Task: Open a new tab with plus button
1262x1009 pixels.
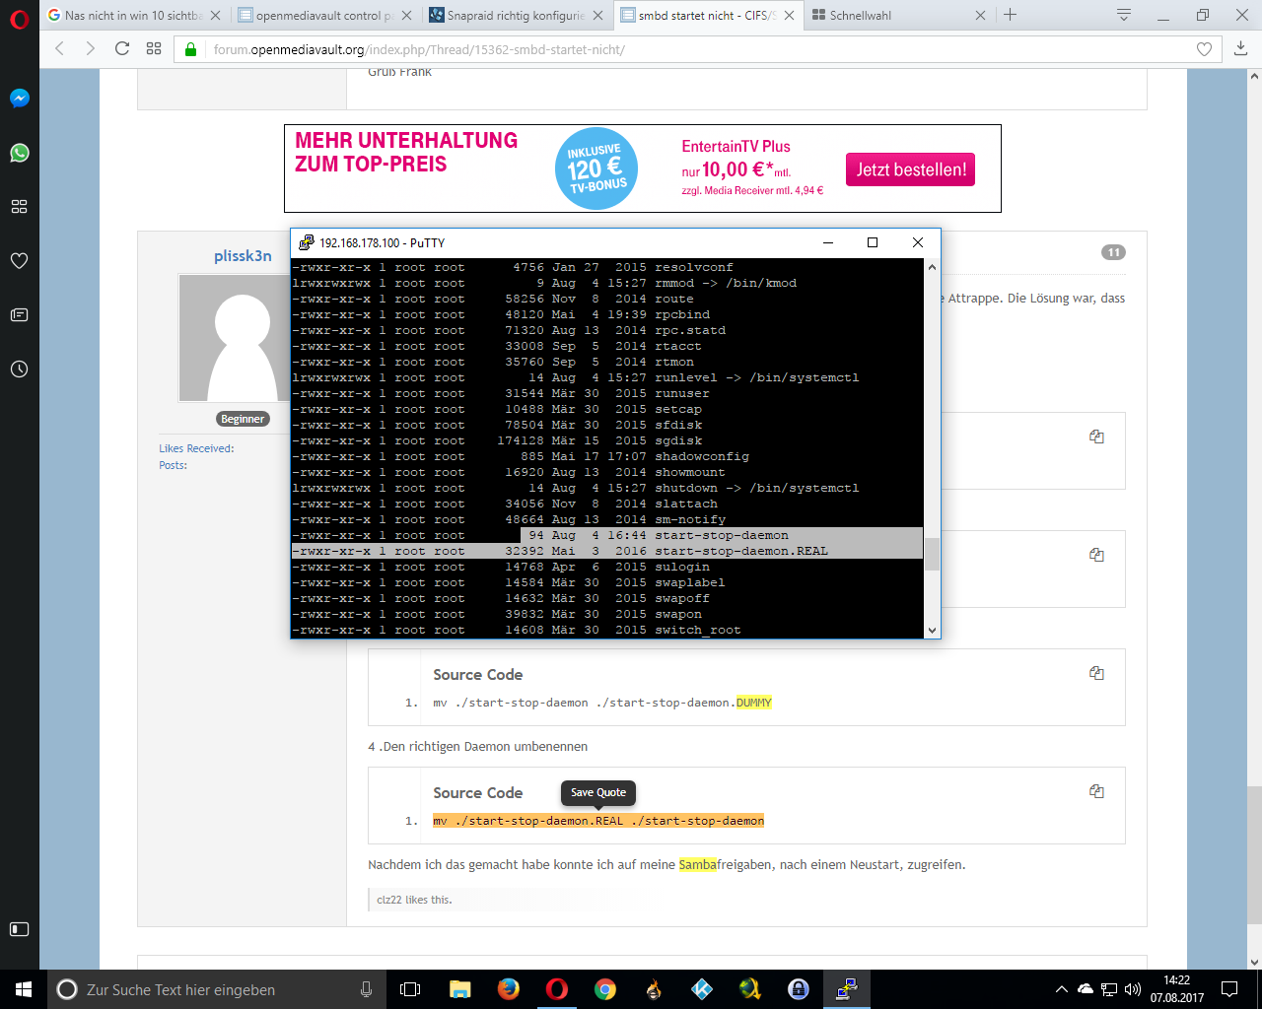Action: [1010, 15]
